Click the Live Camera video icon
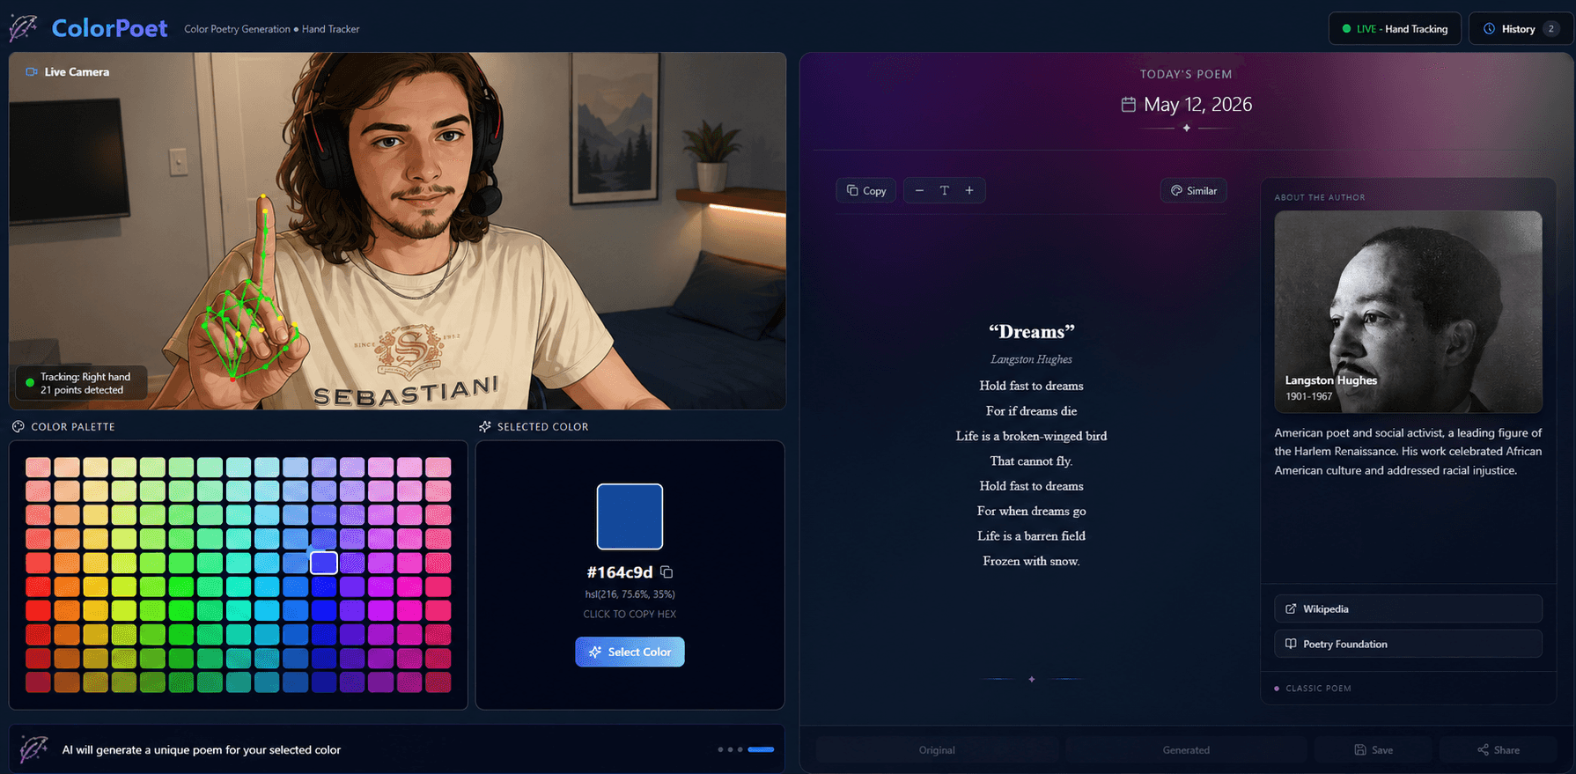This screenshot has width=1576, height=774. [32, 72]
